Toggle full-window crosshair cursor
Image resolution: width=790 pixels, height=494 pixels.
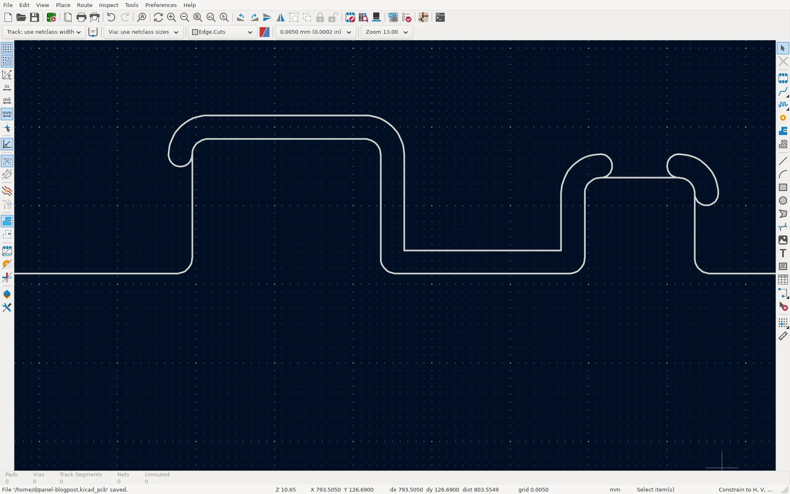[7, 129]
